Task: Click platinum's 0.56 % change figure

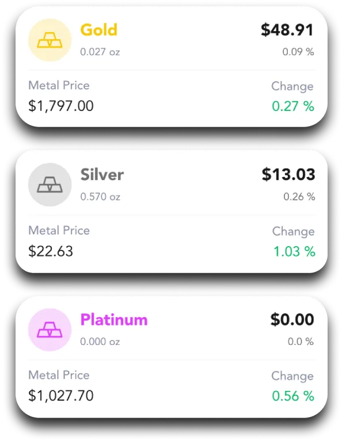Action: [x=293, y=396]
